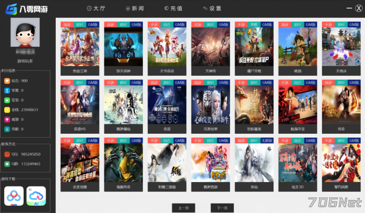Minimize the game launcher window

point(349,8)
